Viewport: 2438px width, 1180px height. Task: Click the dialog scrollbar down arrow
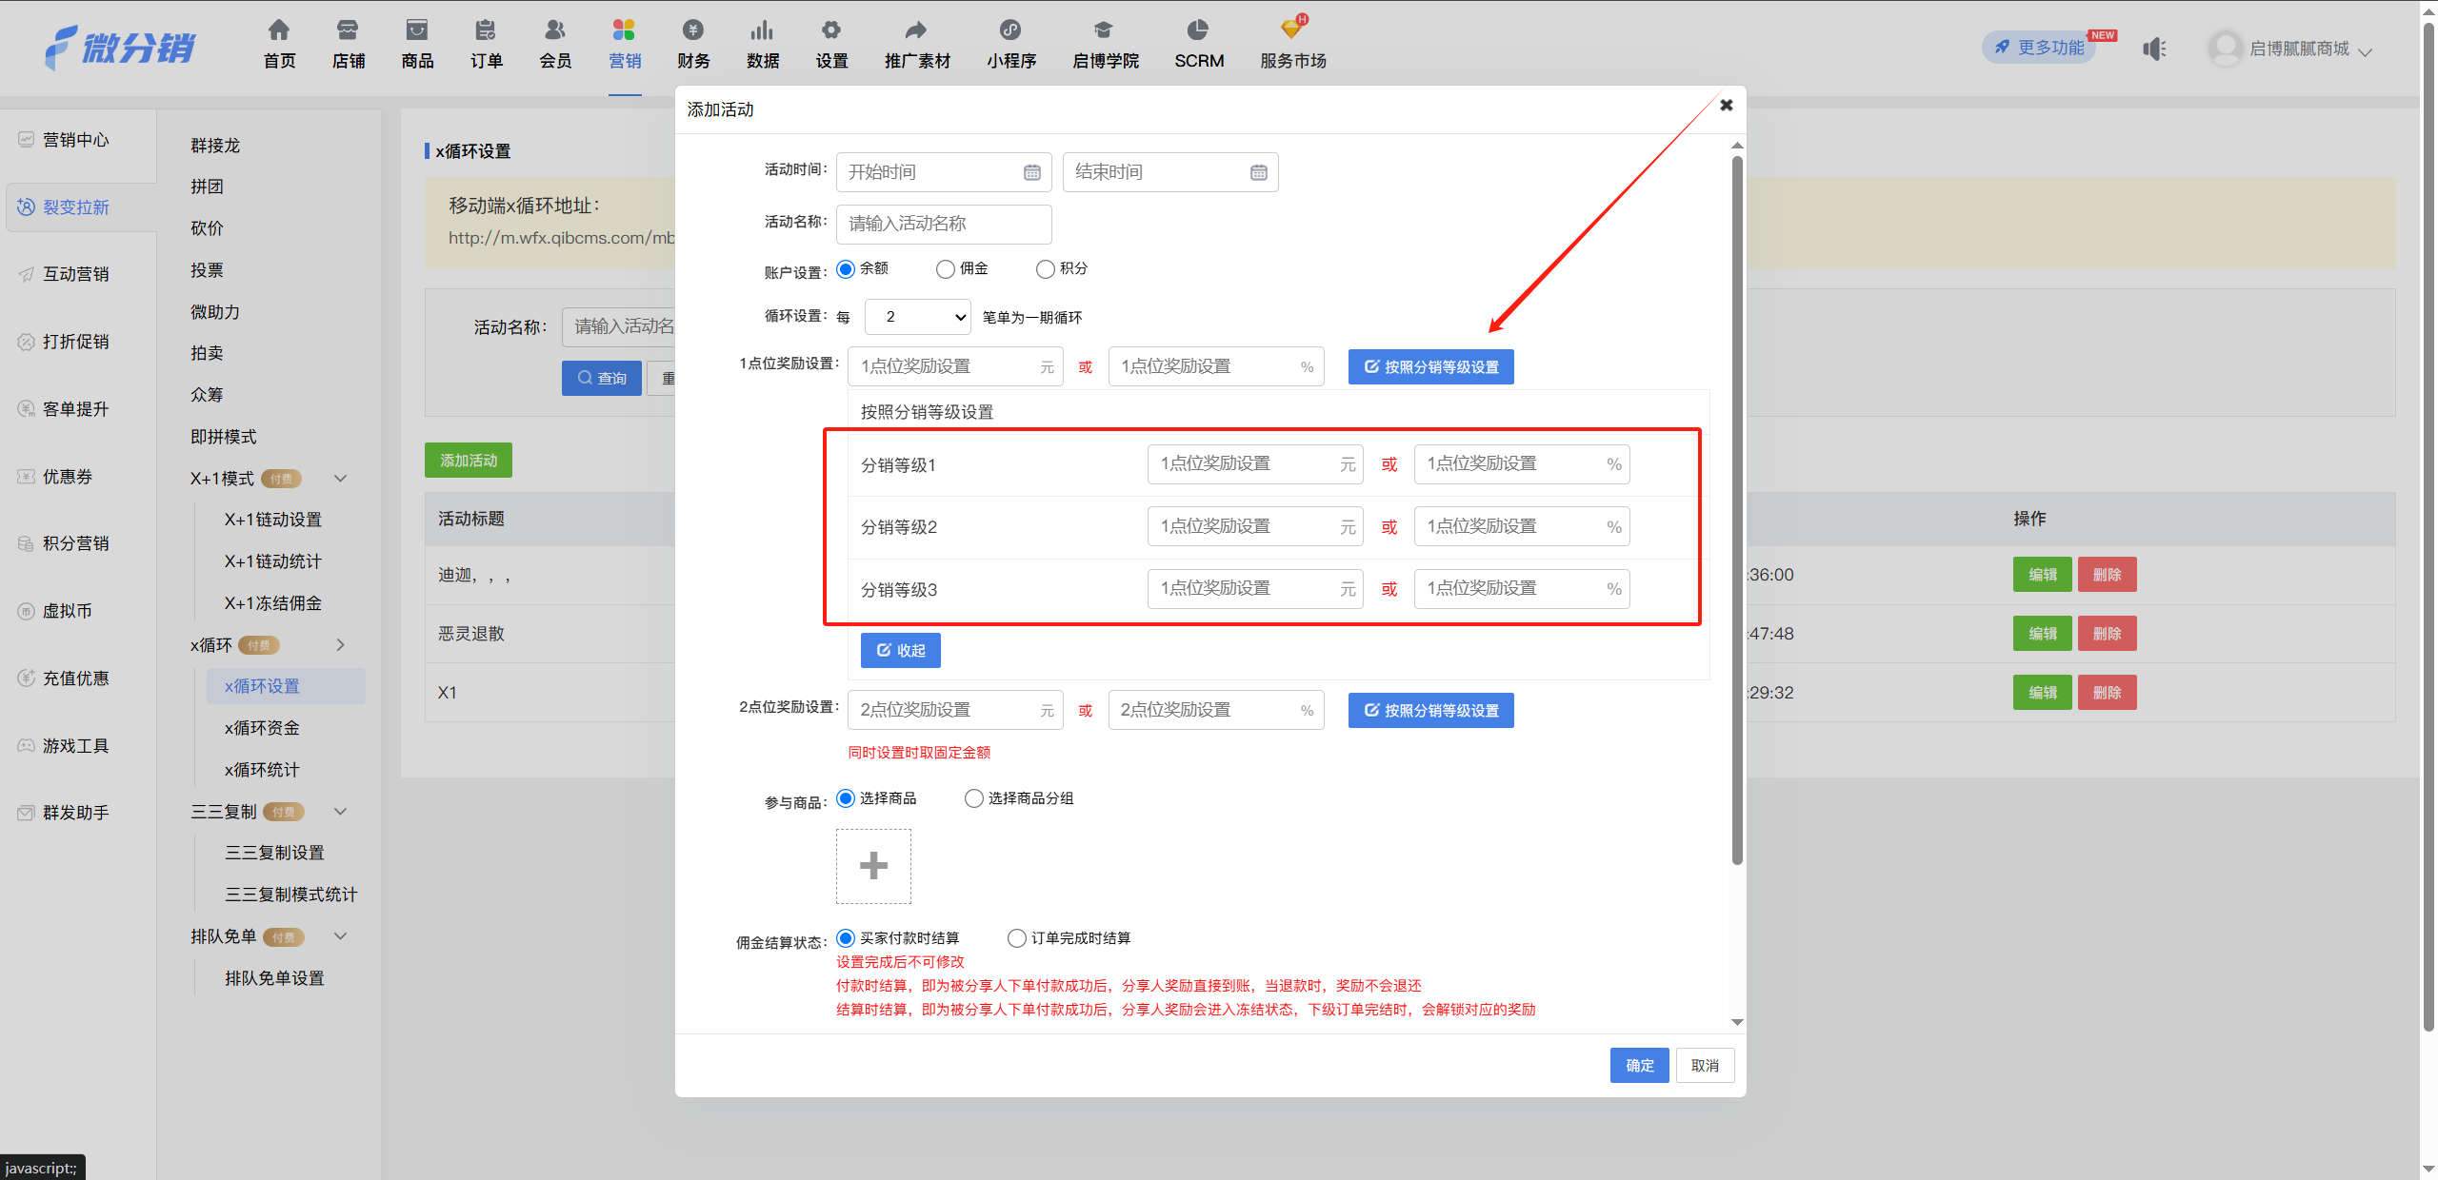pos(1737,1023)
